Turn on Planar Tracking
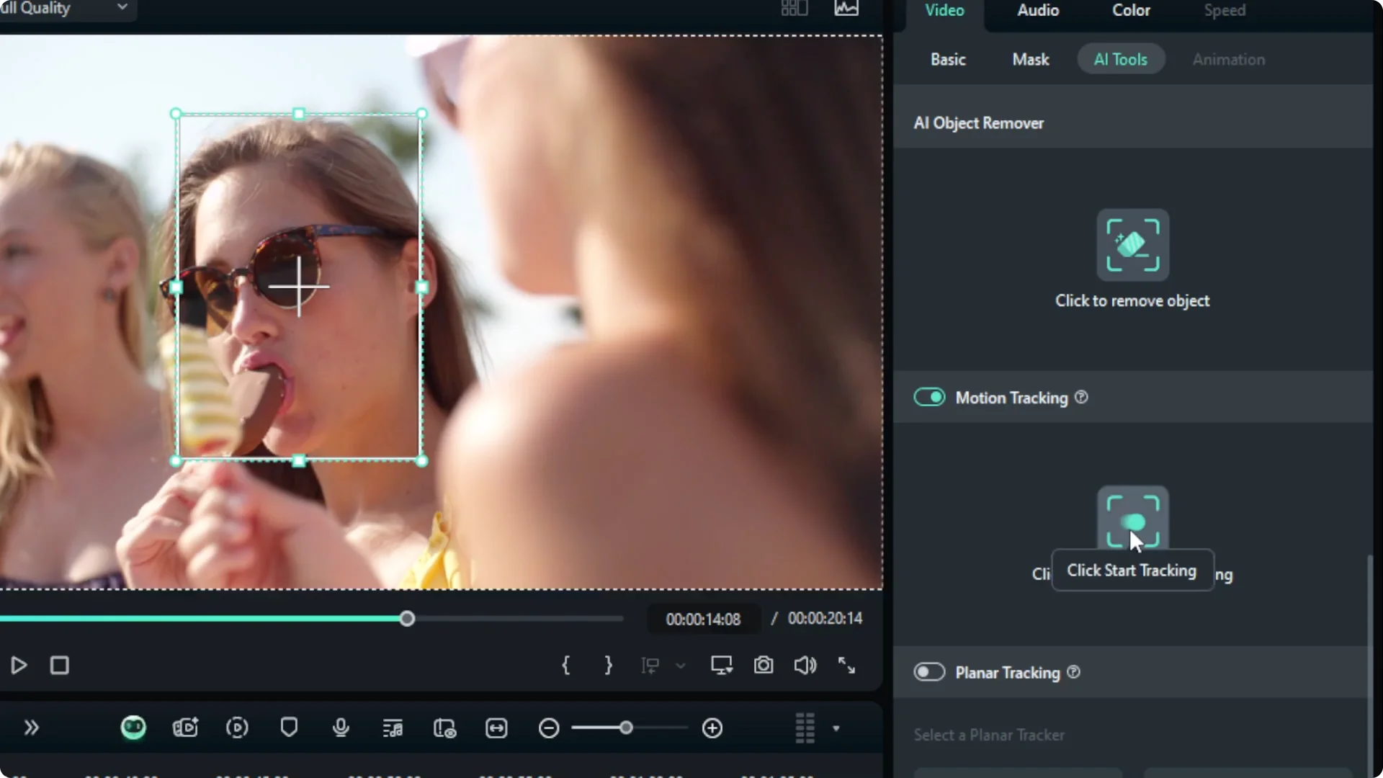Viewport: 1383px width, 778px height. click(x=929, y=672)
